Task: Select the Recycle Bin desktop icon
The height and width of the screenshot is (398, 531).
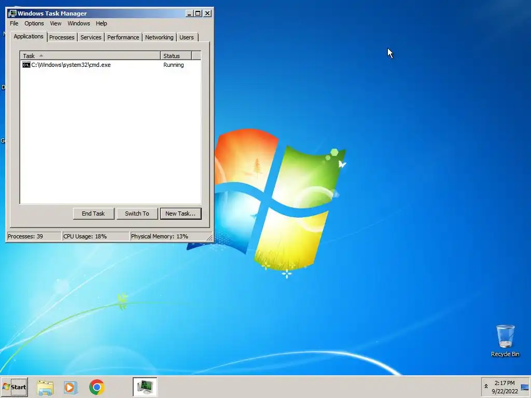Action: click(x=505, y=341)
